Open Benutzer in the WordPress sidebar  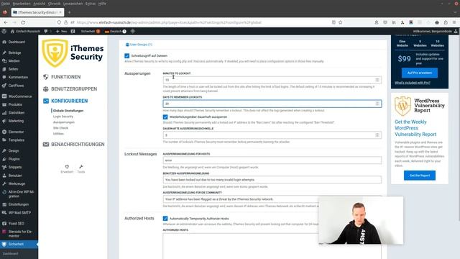[15, 176]
